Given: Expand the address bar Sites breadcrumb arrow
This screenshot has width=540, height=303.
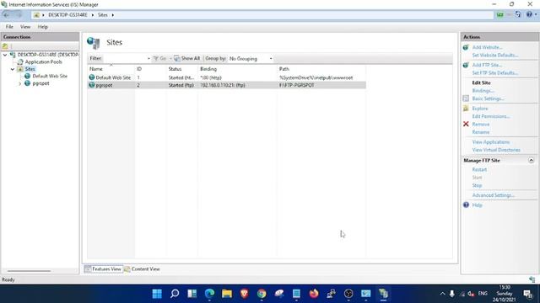Looking at the screenshot, I should [112, 15].
